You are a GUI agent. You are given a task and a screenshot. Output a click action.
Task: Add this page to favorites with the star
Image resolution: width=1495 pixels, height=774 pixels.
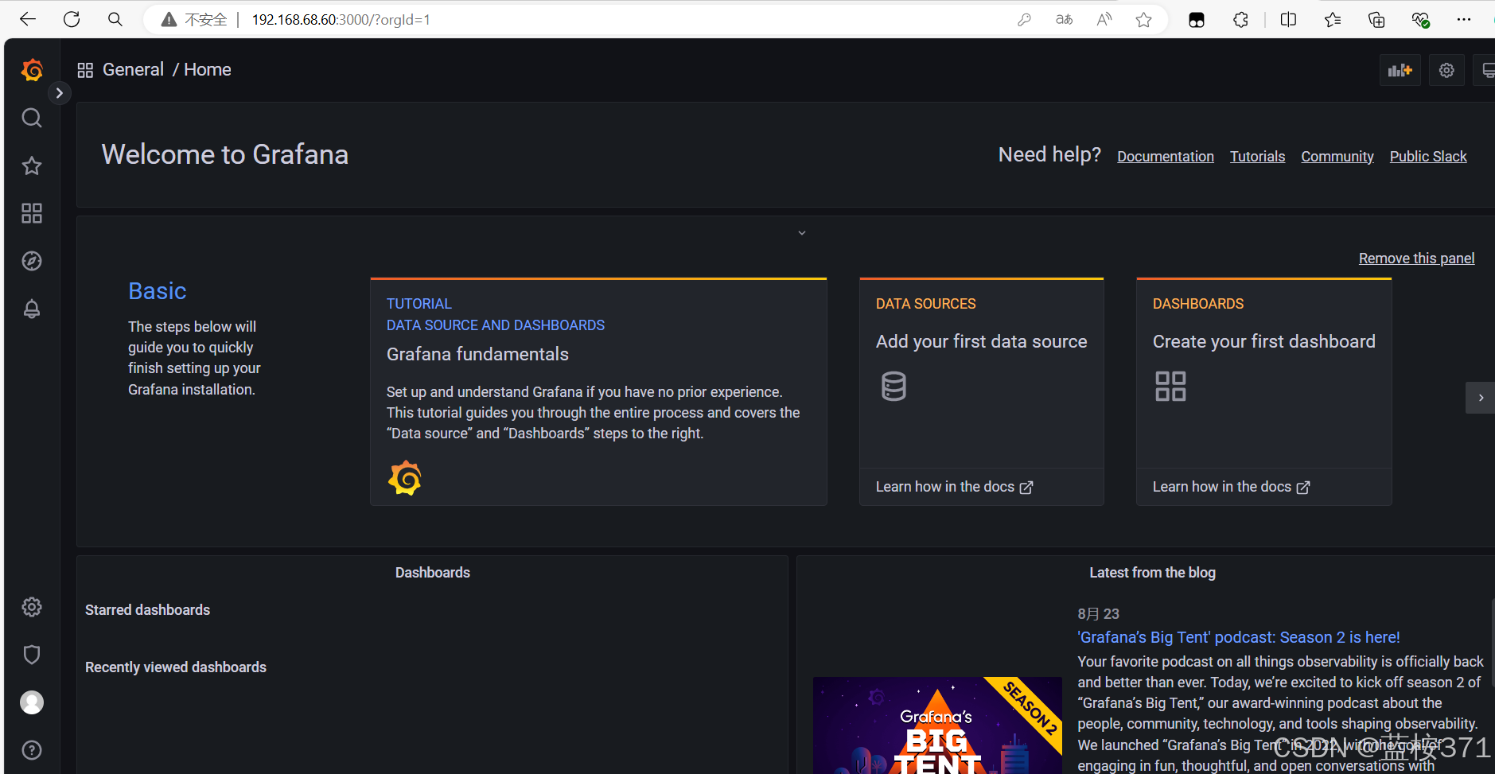1144,20
